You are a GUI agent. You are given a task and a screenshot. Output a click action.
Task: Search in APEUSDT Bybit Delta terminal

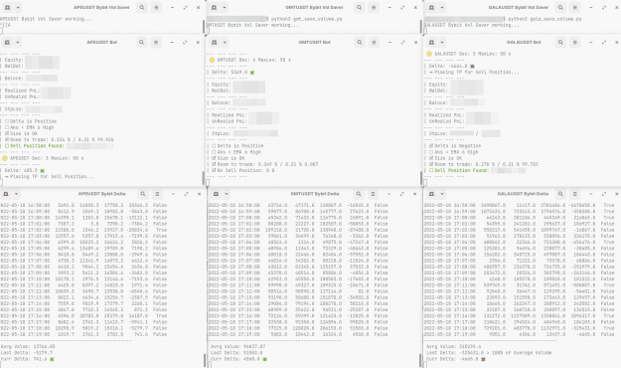[143, 194]
